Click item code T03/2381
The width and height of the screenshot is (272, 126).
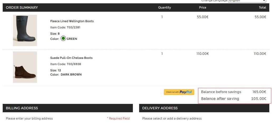pos(74,27)
